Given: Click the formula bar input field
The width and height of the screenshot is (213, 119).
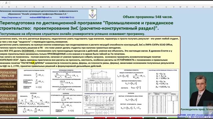Looking at the screenshot, I should pos(111,3).
